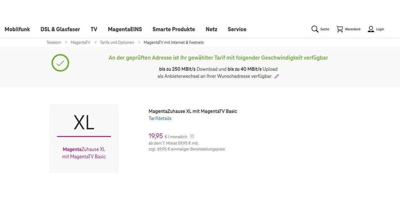Click the Login label
This screenshot has width=400, height=200.
[380, 29]
